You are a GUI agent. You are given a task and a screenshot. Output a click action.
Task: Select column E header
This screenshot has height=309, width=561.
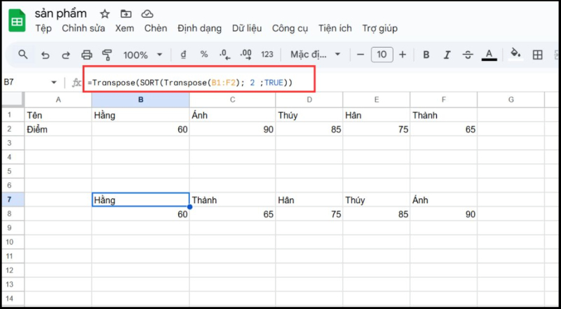pyautogui.click(x=377, y=99)
